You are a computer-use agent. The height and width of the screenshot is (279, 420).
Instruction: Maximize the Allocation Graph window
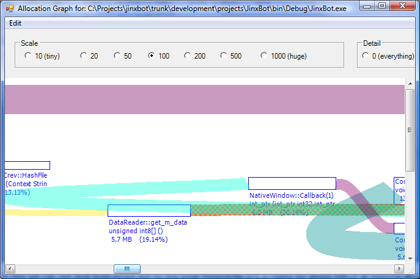(x=381, y=6)
